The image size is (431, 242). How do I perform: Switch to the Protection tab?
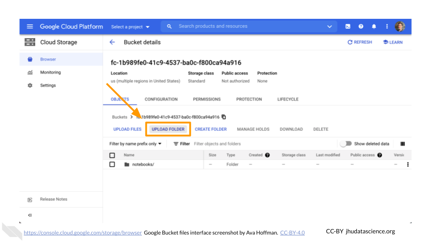(x=249, y=99)
